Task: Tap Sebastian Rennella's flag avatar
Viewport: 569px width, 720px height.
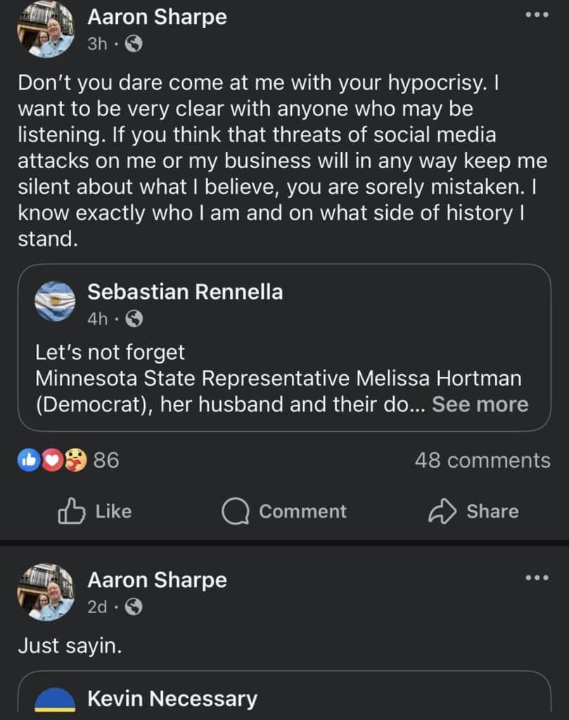Action: pos(55,302)
